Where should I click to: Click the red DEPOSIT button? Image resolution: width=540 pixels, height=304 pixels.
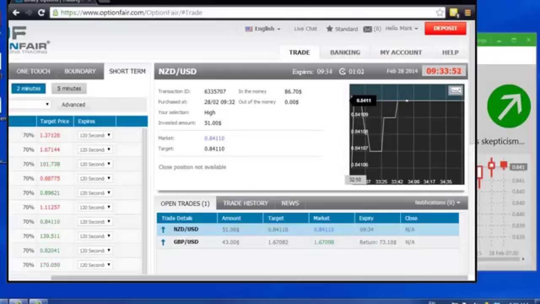pos(445,28)
